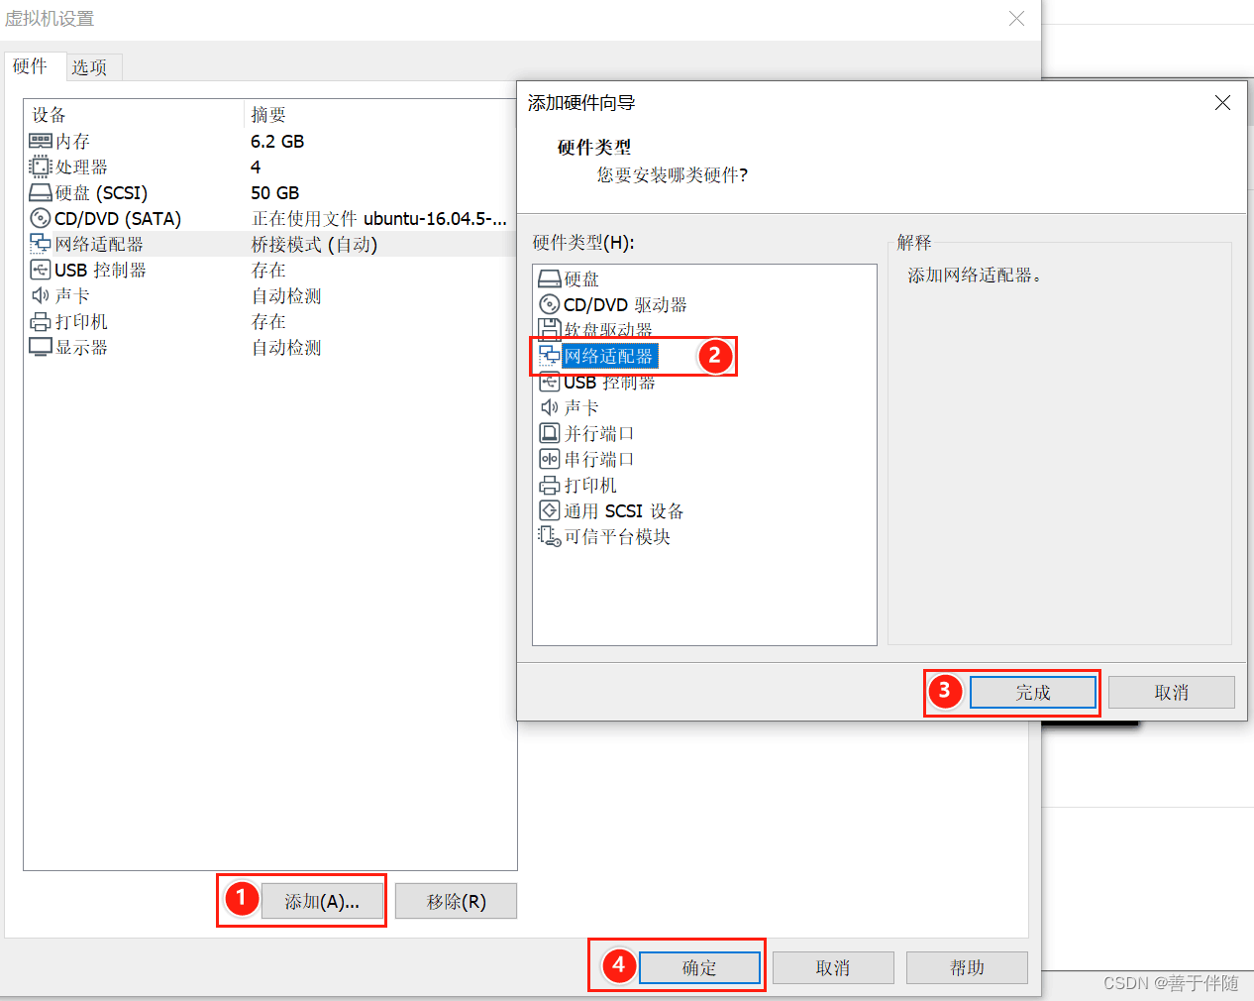
Task: Click the 桥接模式 (自动) summary value
Action: click(314, 244)
